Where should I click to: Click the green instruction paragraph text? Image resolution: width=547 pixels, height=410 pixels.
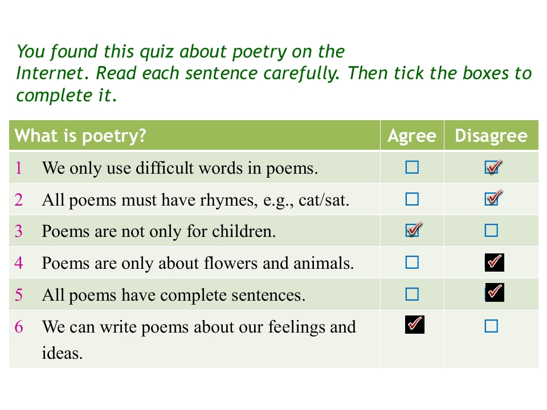click(x=274, y=73)
